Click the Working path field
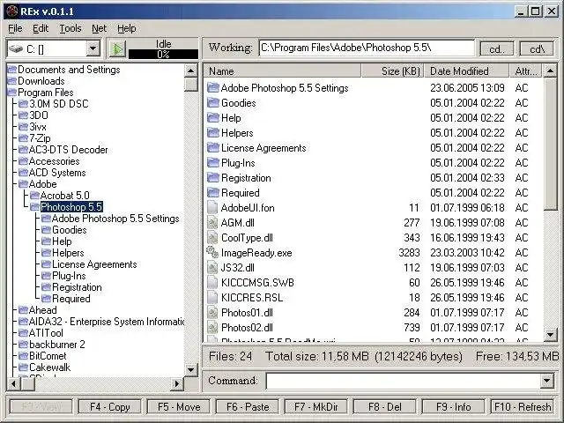This screenshot has height=423, width=564. 367,48
